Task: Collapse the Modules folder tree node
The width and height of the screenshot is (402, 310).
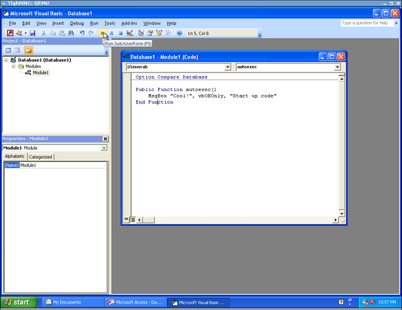Action: click(x=14, y=67)
